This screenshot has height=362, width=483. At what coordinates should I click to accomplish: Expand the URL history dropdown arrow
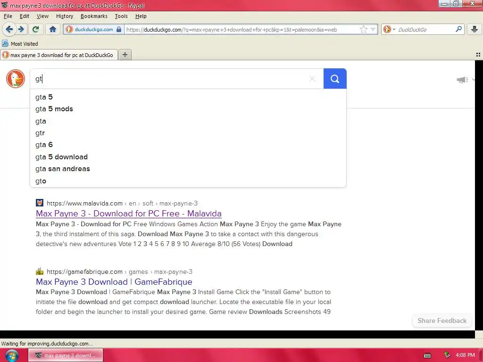coord(373,30)
